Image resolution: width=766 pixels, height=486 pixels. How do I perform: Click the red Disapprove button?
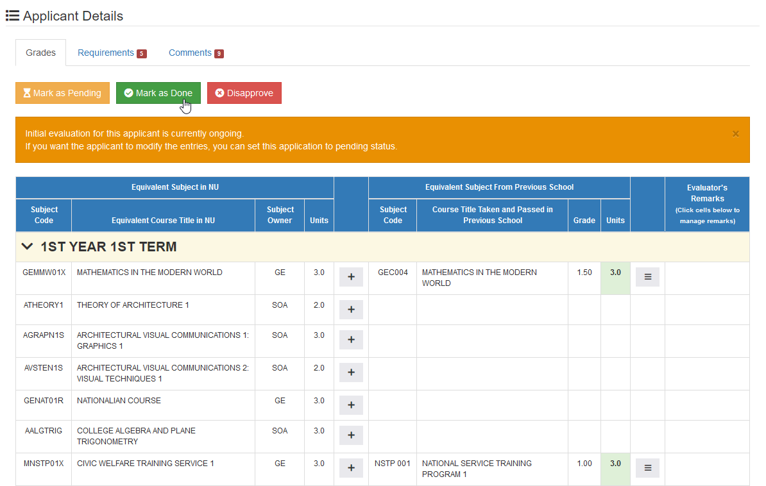click(244, 93)
